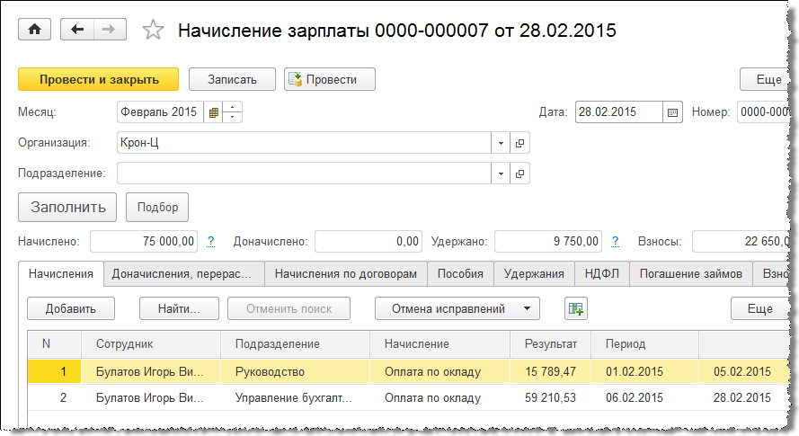Click the question mark link near Начислено
Image resolution: width=799 pixels, height=436 pixels.
[x=211, y=241]
